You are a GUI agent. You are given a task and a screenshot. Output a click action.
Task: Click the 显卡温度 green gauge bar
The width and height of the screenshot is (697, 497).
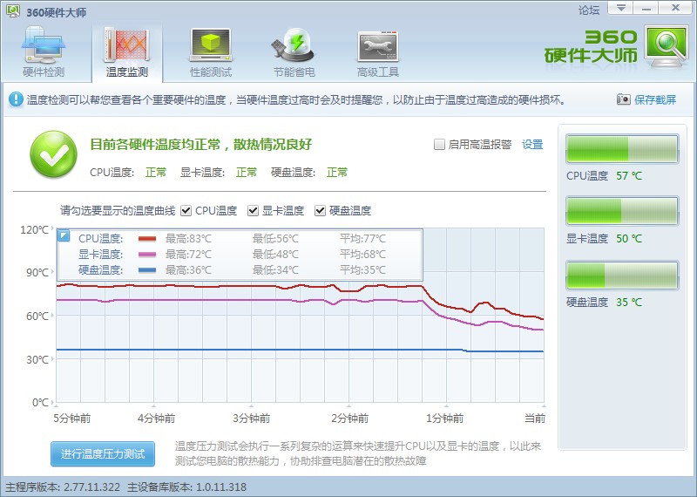coord(622,211)
